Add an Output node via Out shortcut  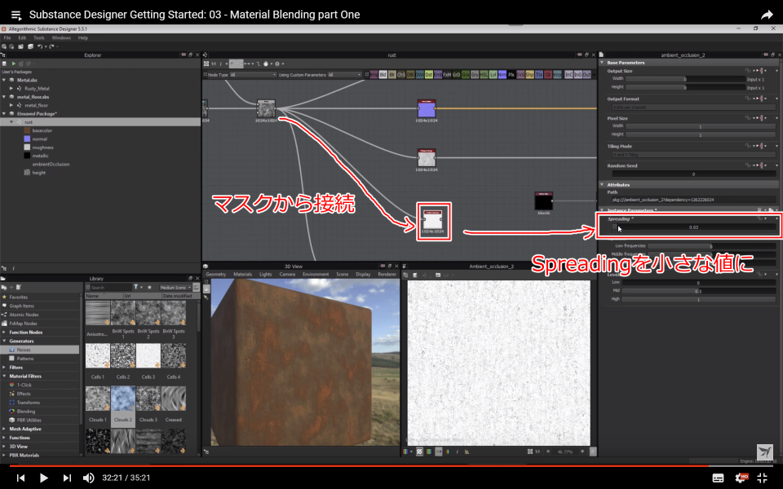pyautogui.click(x=586, y=75)
